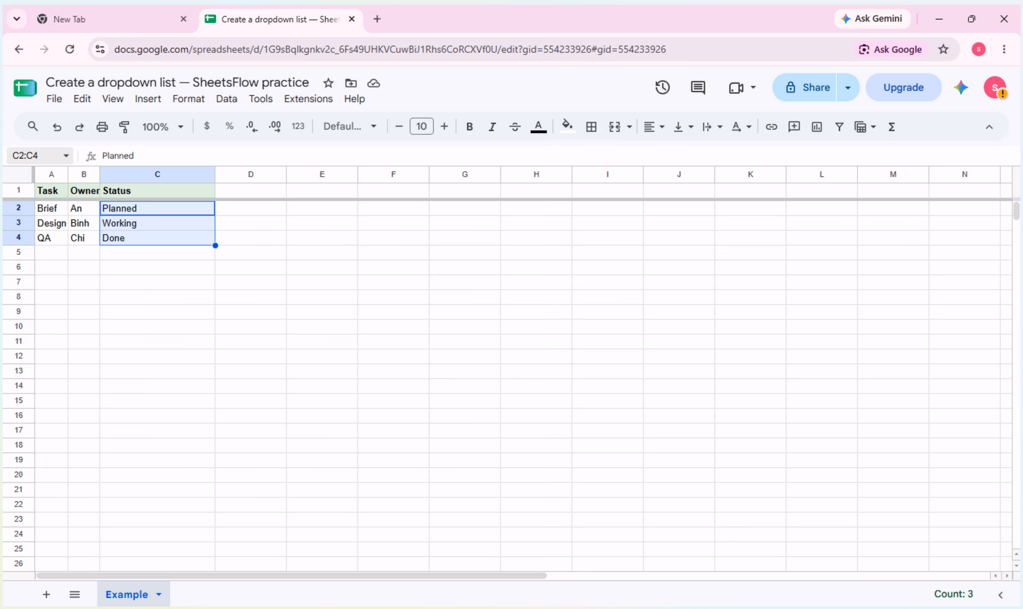Open the Extensions menu

point(308,99)
